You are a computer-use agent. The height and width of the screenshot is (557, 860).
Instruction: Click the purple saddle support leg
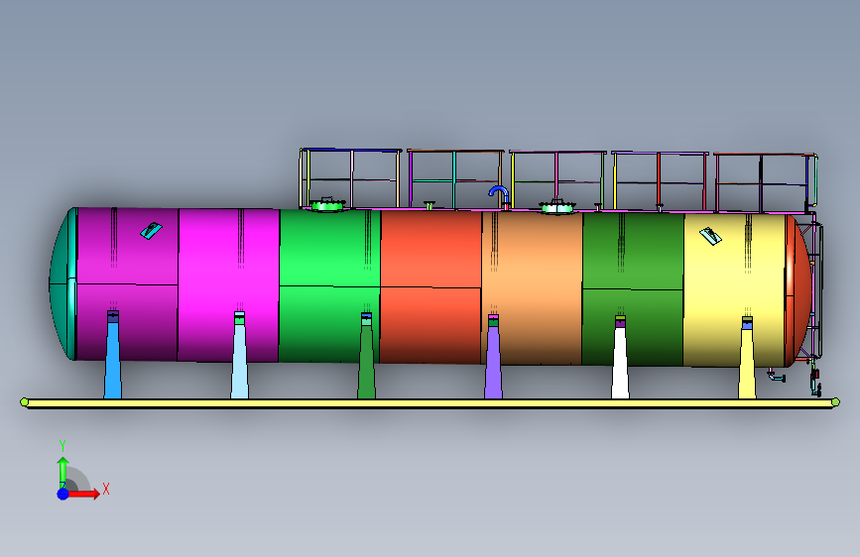coord(493,362)
